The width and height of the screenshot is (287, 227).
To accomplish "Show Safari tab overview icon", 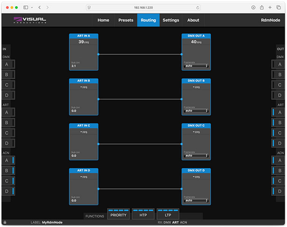I will 279,7.
